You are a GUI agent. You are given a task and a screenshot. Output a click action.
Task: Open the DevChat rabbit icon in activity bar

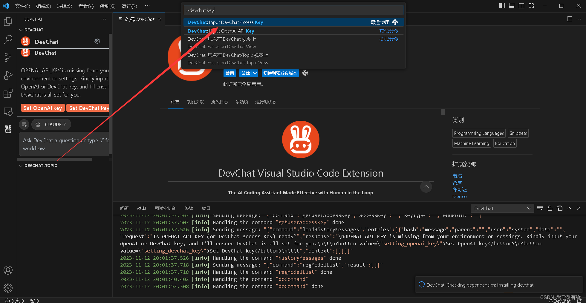[8, 129]
